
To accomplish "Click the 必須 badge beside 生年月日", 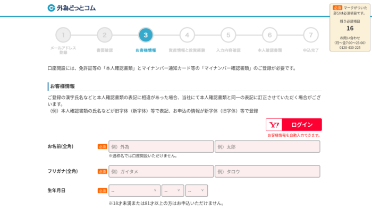I will pos(102,191).
